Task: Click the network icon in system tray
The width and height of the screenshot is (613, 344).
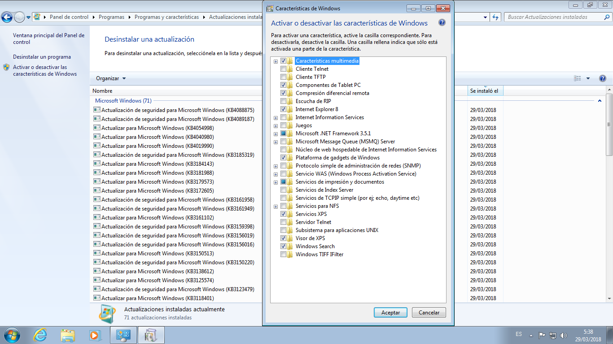Action: (553, 335)
